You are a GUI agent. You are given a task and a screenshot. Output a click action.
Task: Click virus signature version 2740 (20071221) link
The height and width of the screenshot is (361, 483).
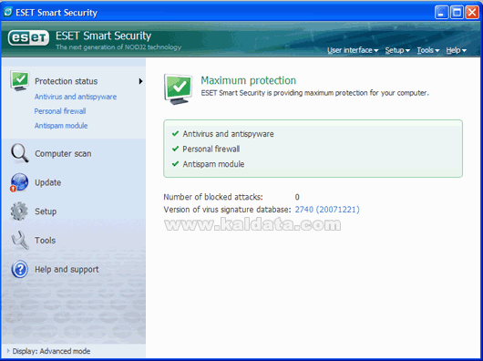click(x=327, y=210)
